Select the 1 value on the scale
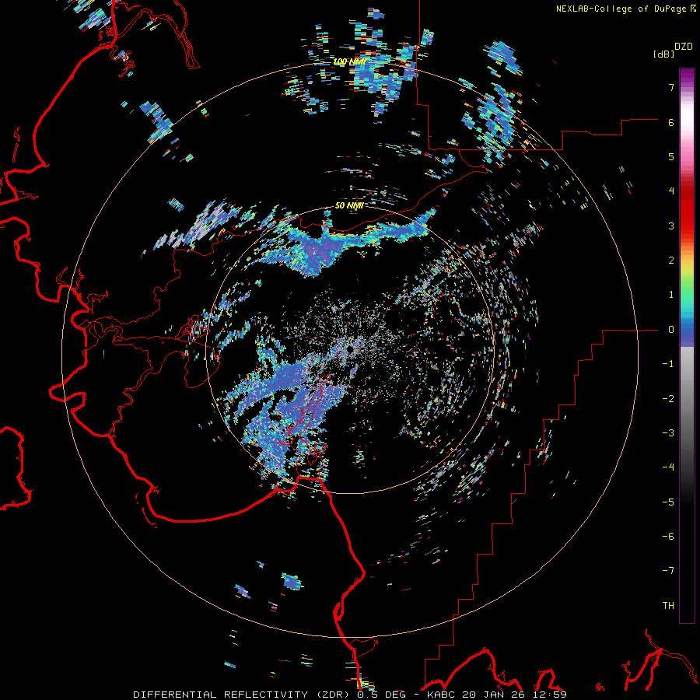The width and height of the screenshot is (700, 700). point(671,295)
